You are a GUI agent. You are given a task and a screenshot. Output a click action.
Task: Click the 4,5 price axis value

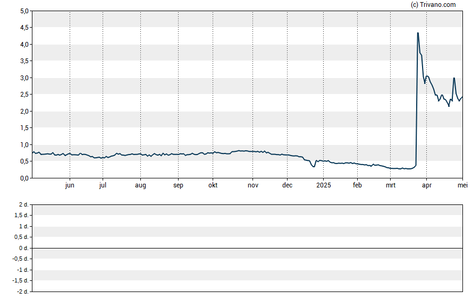pos(24,28)
